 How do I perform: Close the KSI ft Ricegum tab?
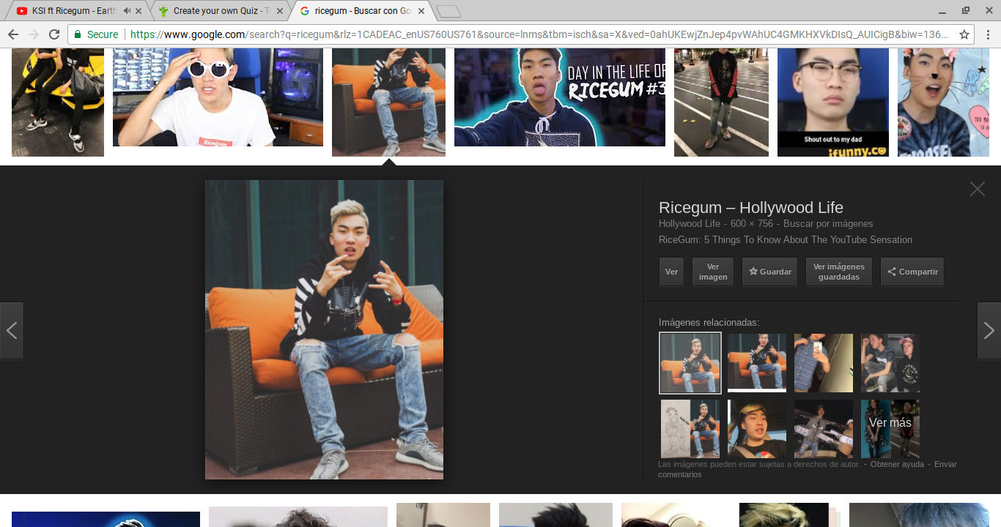click(x=138, y=11)
